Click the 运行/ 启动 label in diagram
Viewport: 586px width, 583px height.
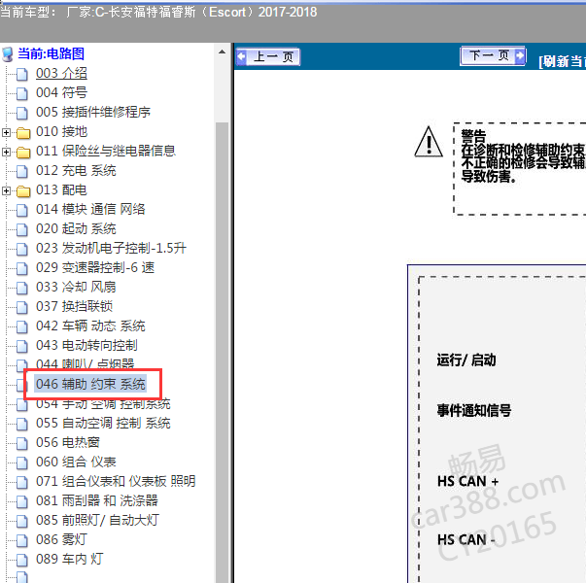point(466,360)
